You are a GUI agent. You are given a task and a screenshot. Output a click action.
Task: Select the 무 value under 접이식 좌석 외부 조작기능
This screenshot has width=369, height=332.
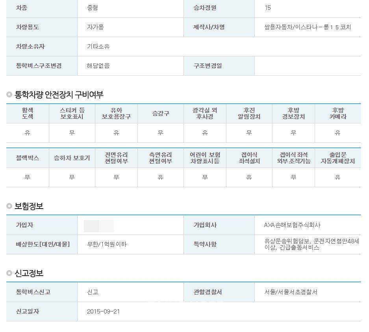(x=293, y=177)
